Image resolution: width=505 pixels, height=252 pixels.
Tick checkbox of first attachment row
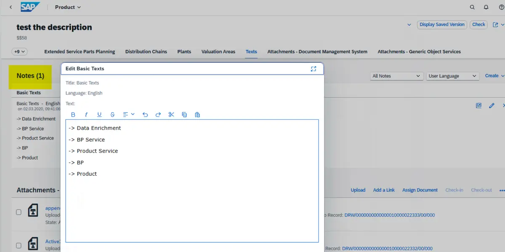point(19,212)
